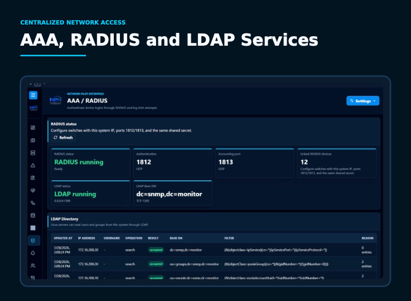
Task: Open the server rack icon in sidebar
Action: [x=33, y=153]
